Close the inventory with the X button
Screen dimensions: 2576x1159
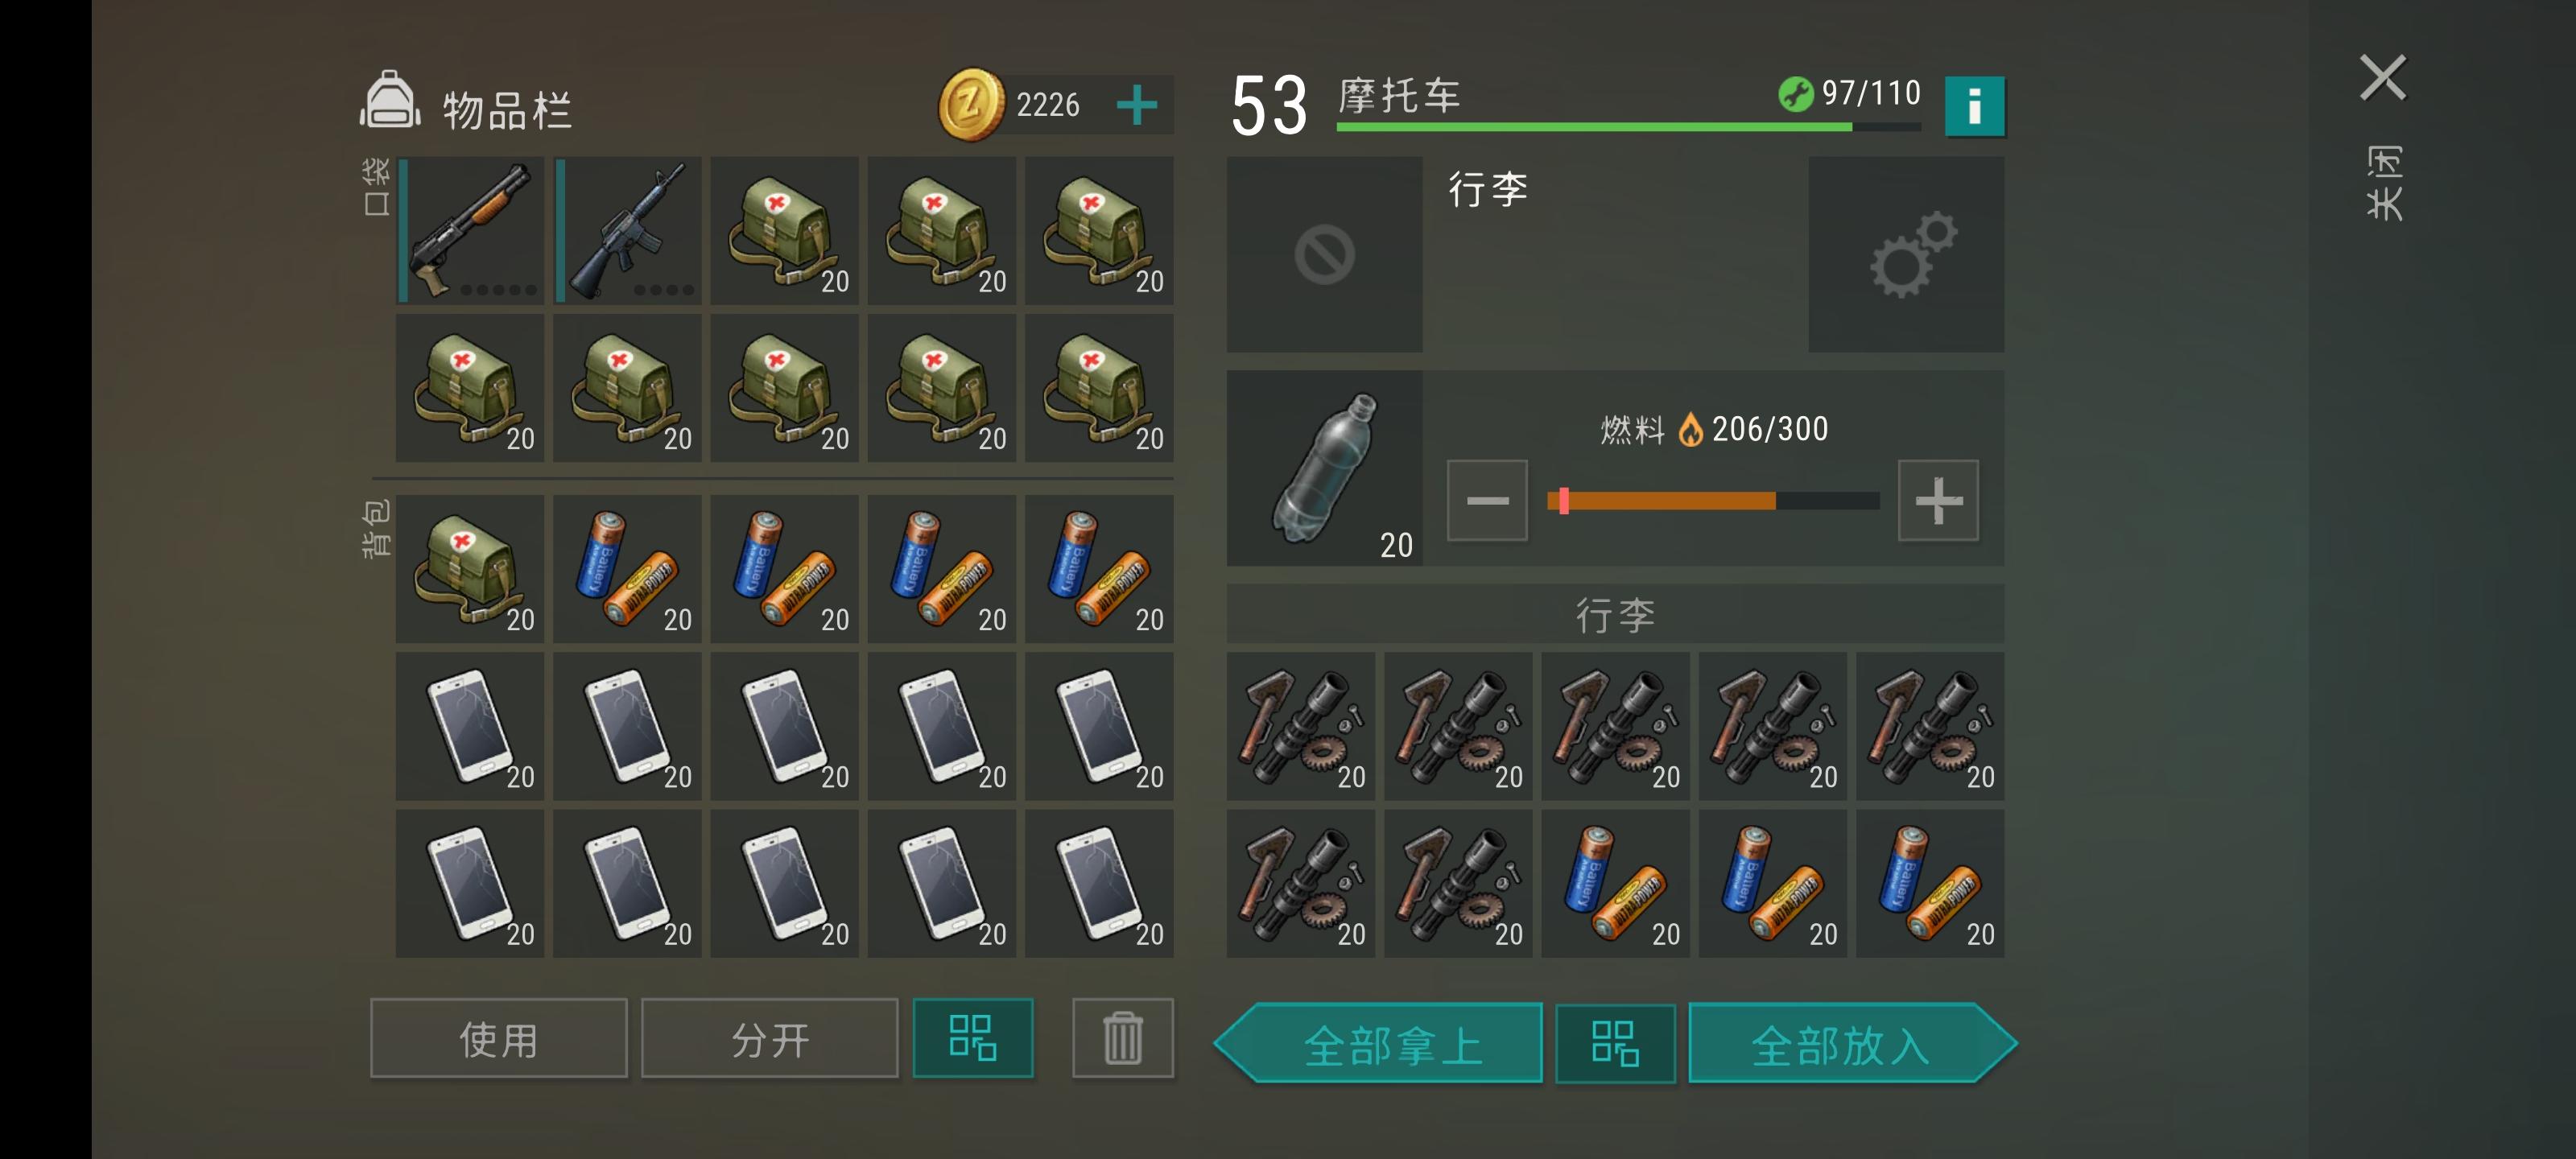(2383, 78)
